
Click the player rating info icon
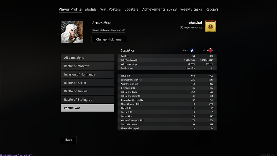click(x=181, y=28)
